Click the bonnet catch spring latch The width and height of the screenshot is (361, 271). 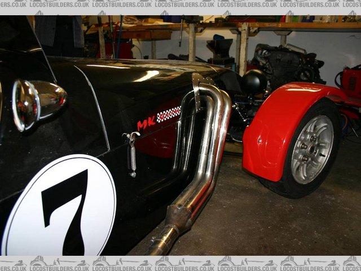tap(131, 152)
